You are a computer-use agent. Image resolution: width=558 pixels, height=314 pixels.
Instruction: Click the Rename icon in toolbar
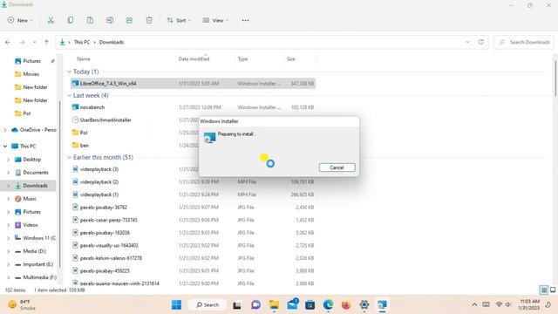[x=110, y=20]
